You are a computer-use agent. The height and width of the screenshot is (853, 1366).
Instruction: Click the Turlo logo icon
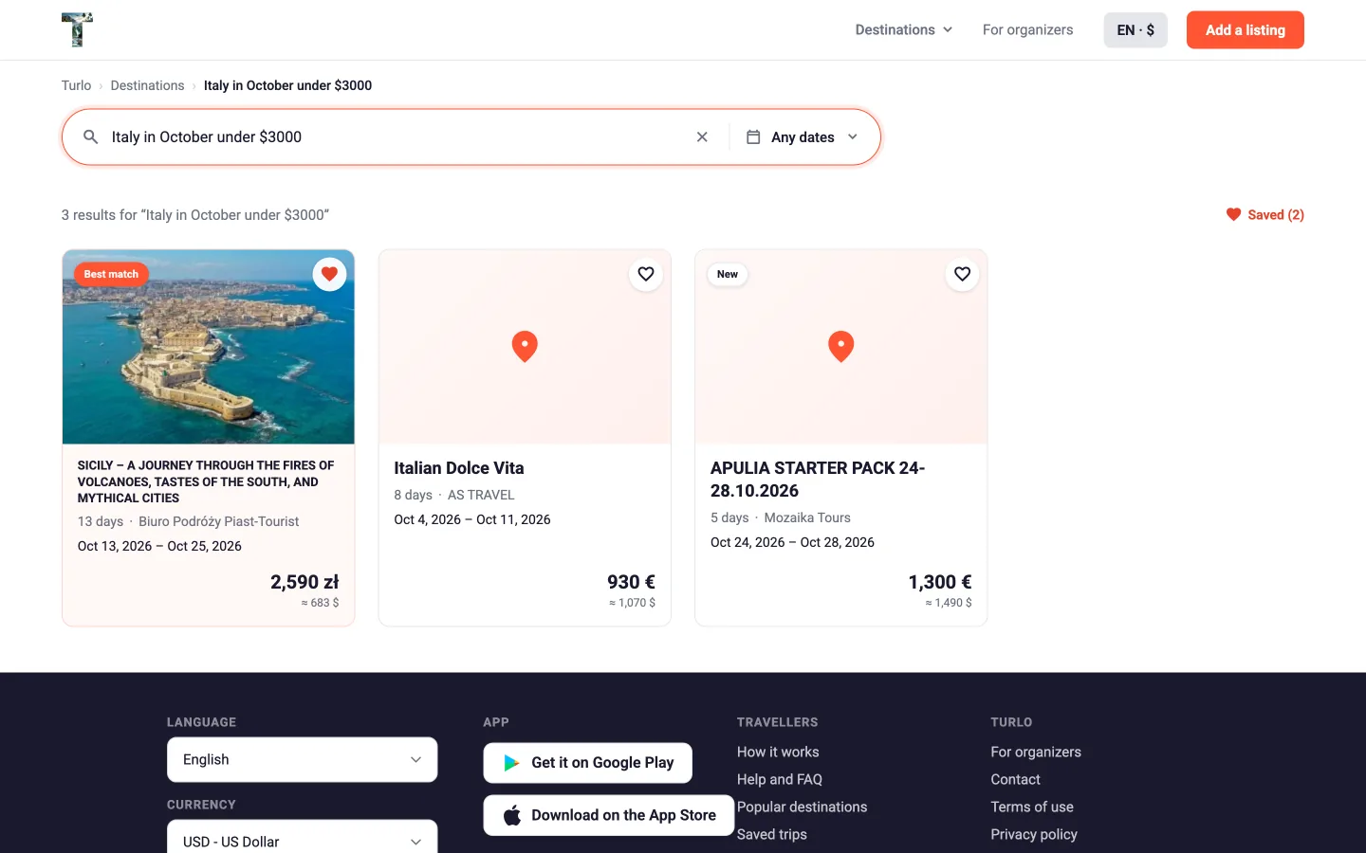point(77,29)
